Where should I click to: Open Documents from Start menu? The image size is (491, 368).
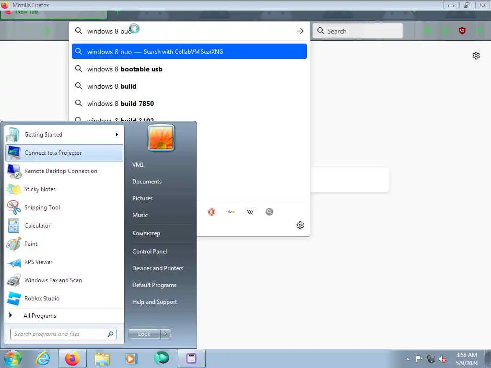coord(147,182)
